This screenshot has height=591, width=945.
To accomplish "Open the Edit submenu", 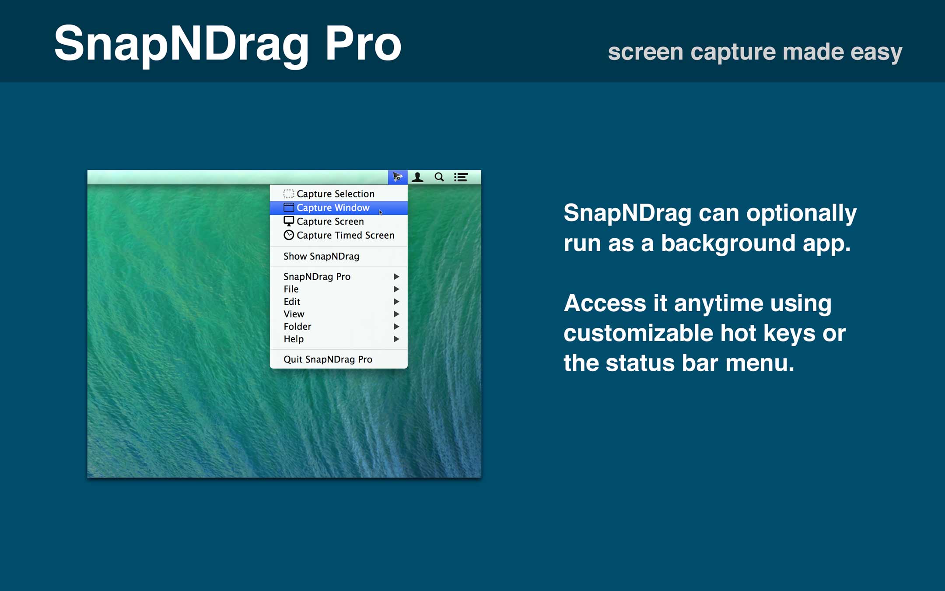I will [x=397, y=301].
